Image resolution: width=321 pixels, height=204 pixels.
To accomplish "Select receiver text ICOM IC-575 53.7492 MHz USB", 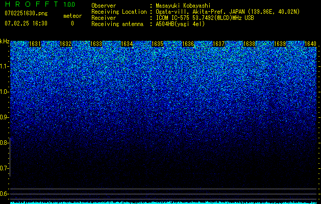I will [205, 18].
